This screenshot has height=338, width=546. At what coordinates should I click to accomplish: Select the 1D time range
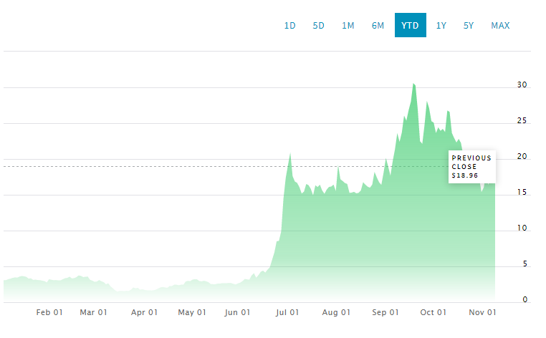[290, 26]
